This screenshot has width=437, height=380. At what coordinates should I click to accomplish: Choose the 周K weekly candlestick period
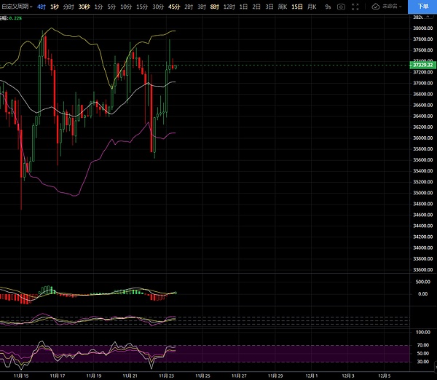tap(281, 6)
